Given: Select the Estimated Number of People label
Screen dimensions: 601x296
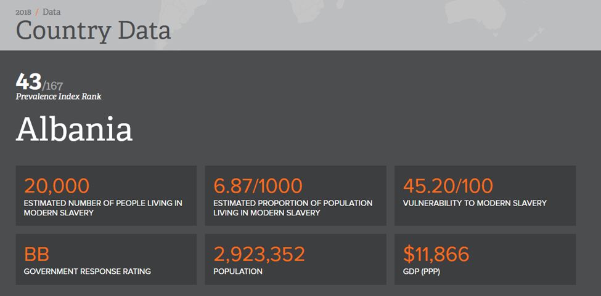Looking at the screenshot, I should click(x=103, y=207).
